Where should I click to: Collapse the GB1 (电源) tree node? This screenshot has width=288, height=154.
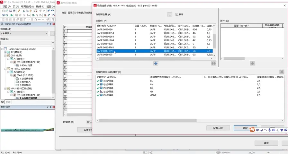(5, 56)
